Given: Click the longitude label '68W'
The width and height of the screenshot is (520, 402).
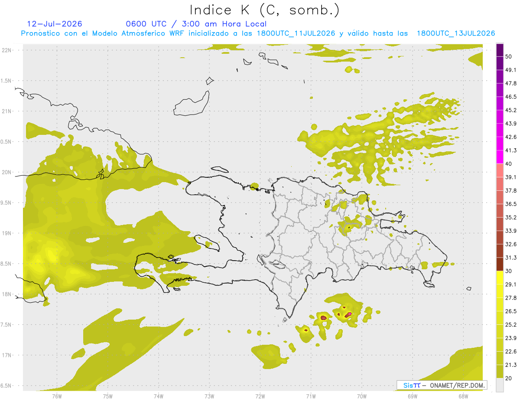Looking at the screenshot, I should coord(463,396).
